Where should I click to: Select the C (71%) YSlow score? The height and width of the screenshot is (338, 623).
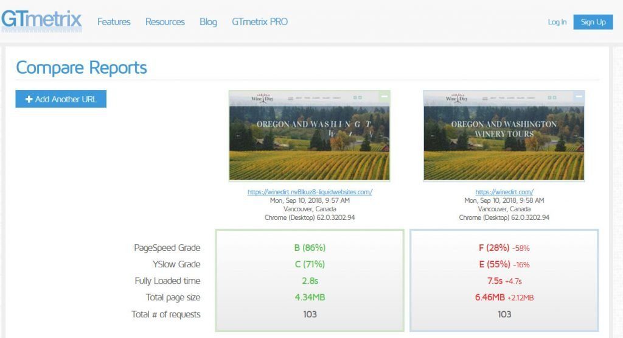(x=310, y=264)
